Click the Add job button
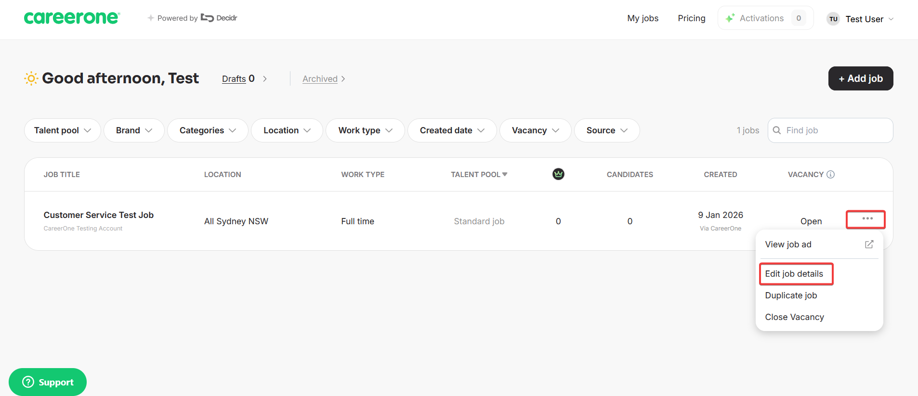 pos(860,78)
